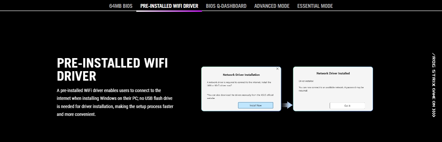442x142 pixels.
Task: Click the Got it button
Action: 347,106
